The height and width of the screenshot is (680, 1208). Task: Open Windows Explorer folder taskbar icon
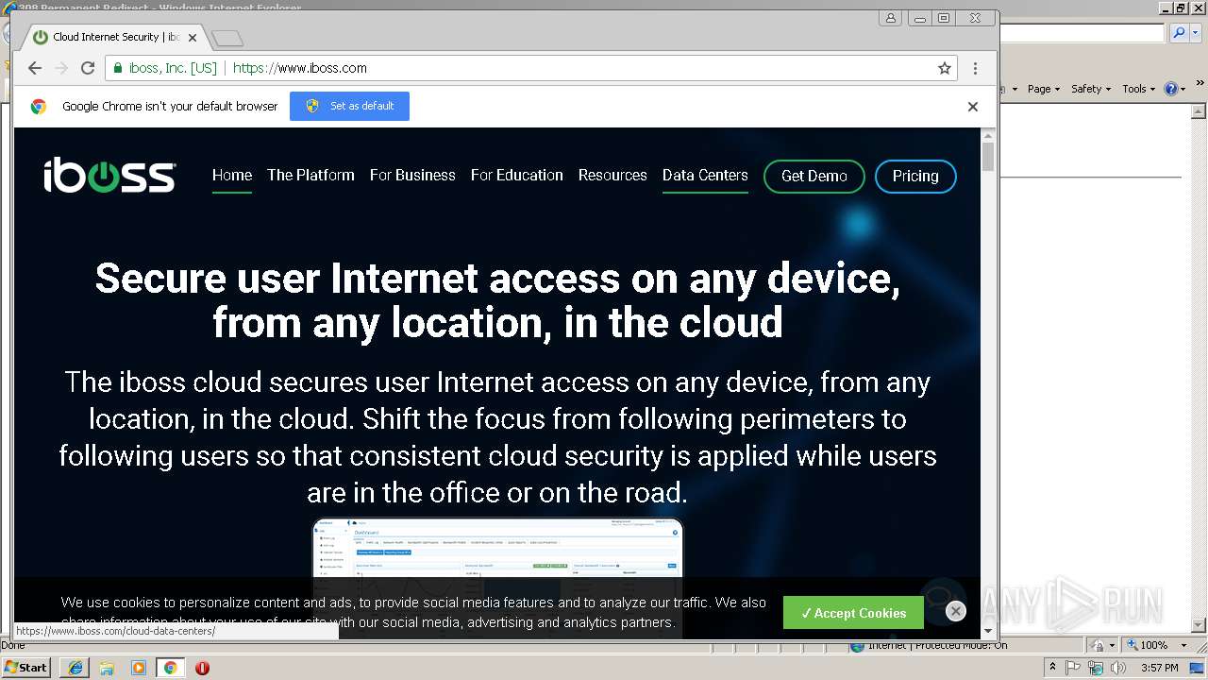[107, 668]
